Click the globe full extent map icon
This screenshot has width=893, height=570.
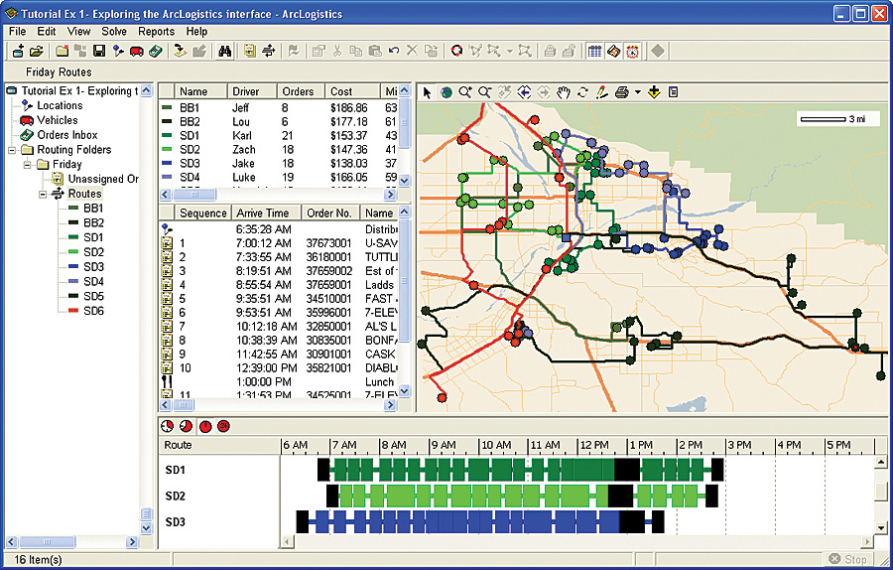point(446,92)
